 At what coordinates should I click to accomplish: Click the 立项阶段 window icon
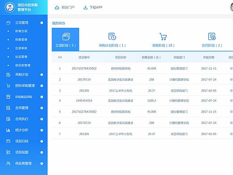66,37
